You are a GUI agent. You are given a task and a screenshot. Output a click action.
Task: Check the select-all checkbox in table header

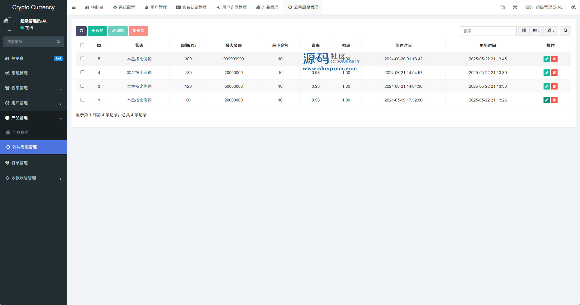pos(82,45)
